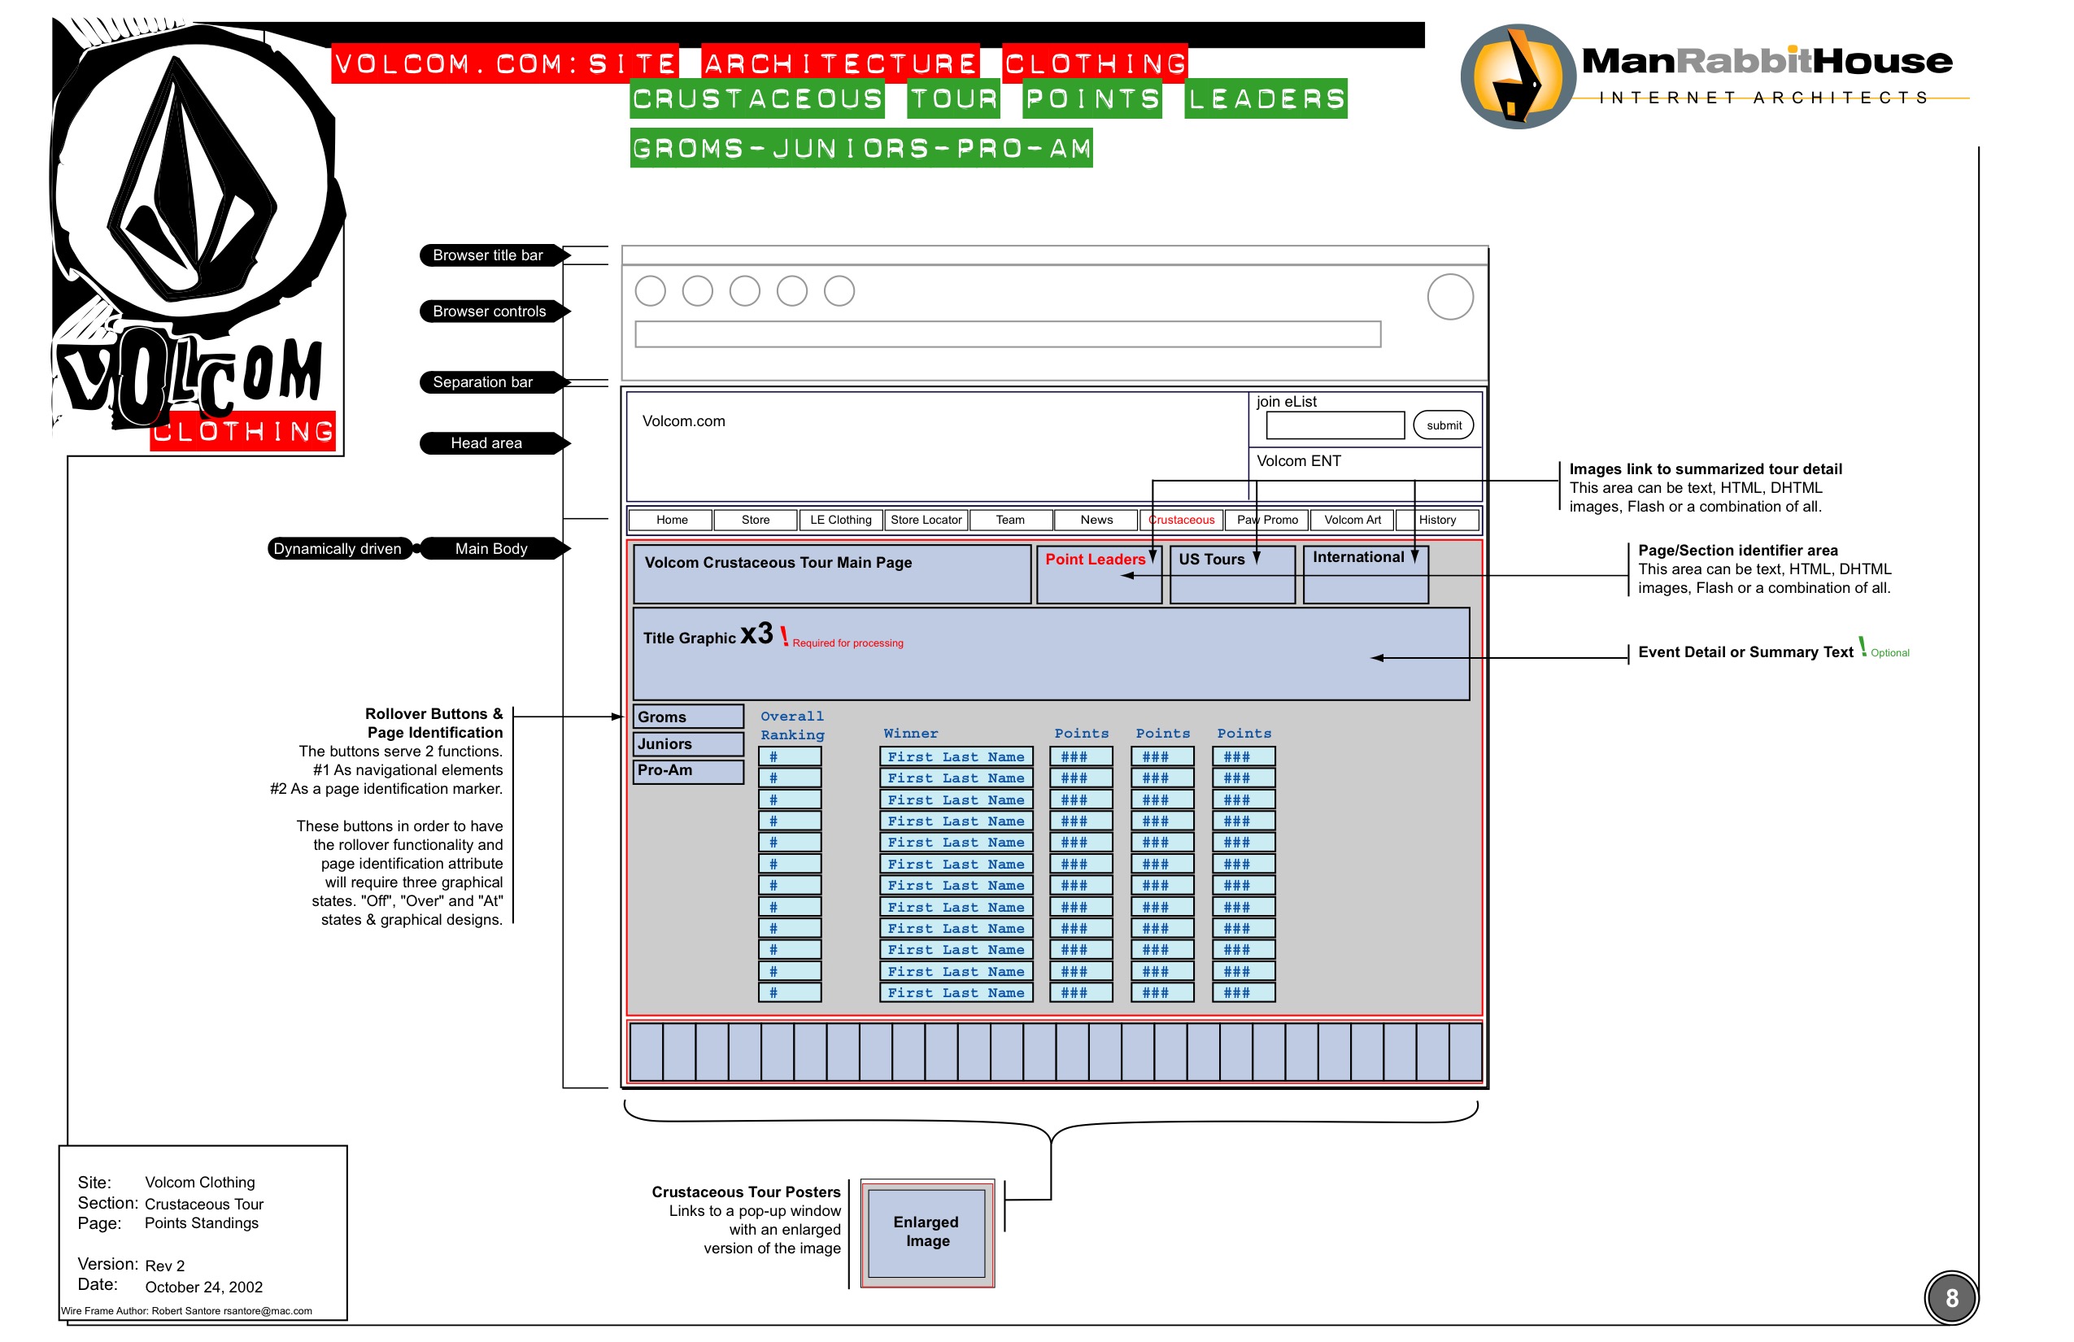Screen dimensions: 2074x1342
Task: Open the Store Locator nav item
Action: click(926, 521)
